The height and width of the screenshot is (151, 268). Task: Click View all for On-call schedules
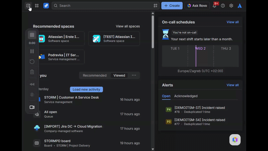(x=232, y=22)
